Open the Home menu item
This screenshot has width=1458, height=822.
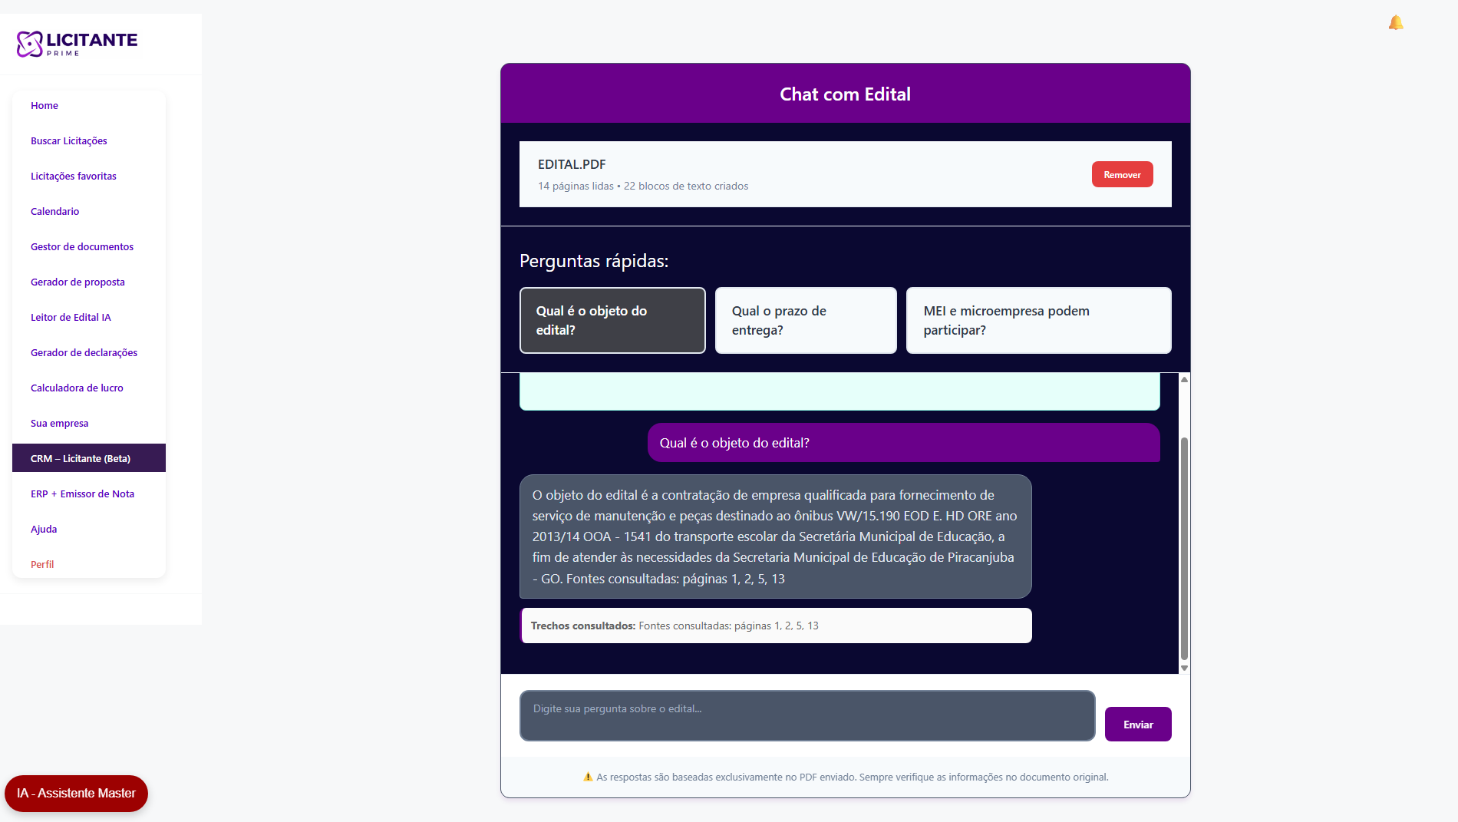(45, 106)
